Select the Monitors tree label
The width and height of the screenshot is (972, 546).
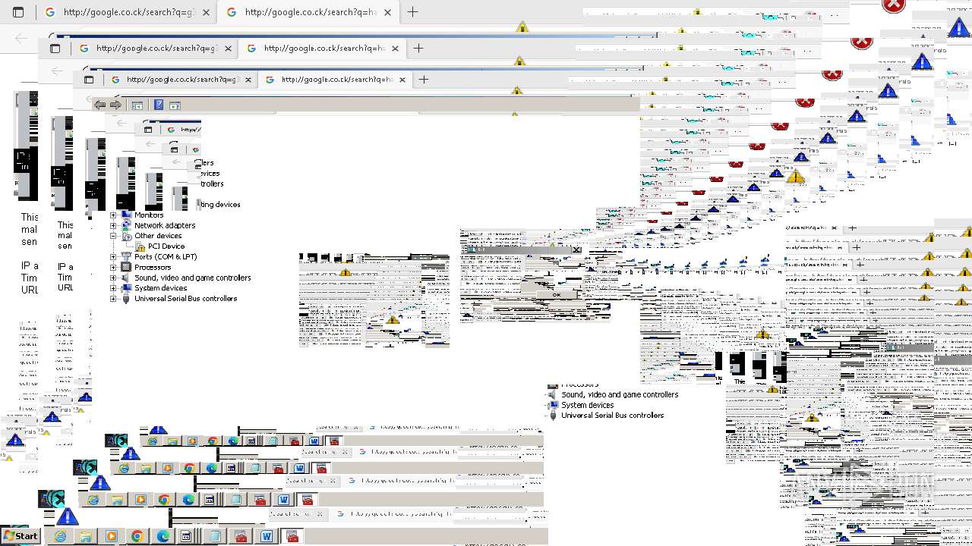tap(149, 215)
